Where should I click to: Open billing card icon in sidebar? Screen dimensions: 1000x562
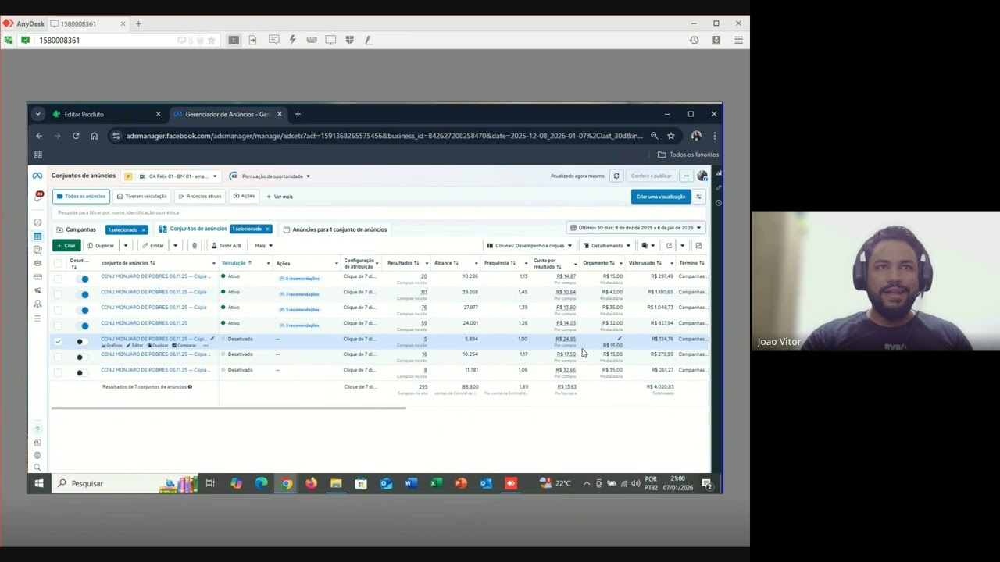tap(37, 277)
